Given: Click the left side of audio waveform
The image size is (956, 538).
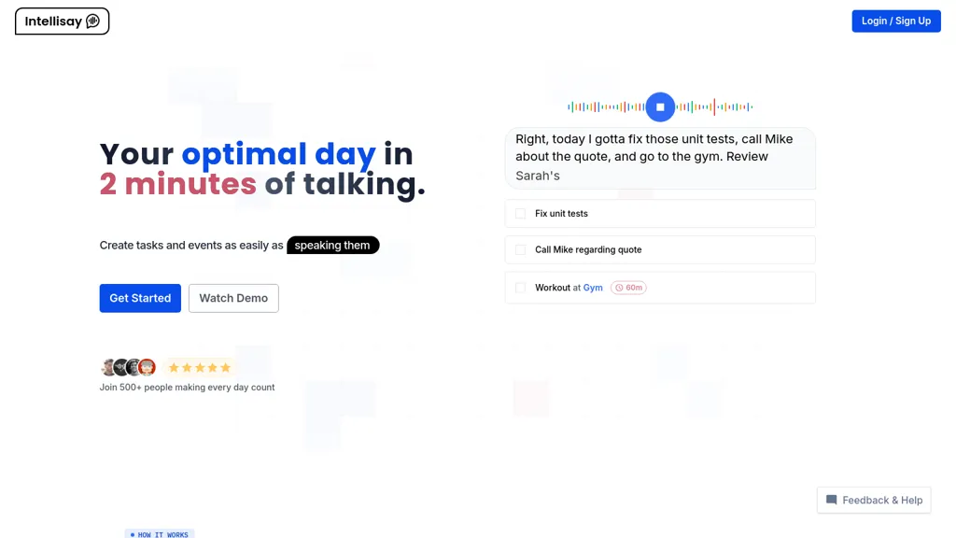Looking at the screenshot, I should [606, 106].
